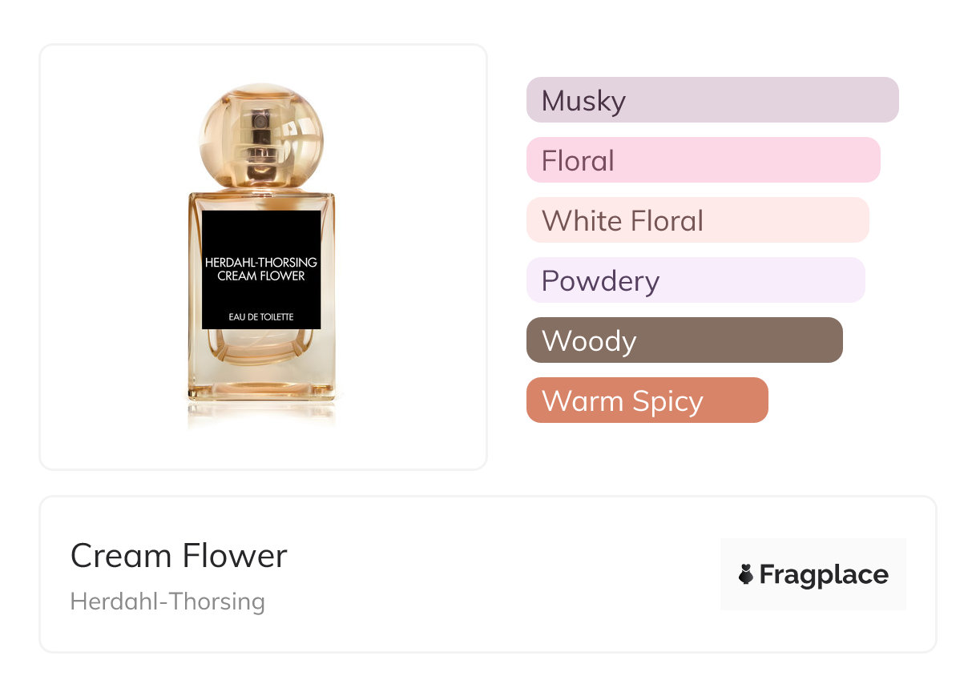This screenshot has width=976, height=692.
Task: Click the Fragplace wordmark text
Action: tap(824, 574)
